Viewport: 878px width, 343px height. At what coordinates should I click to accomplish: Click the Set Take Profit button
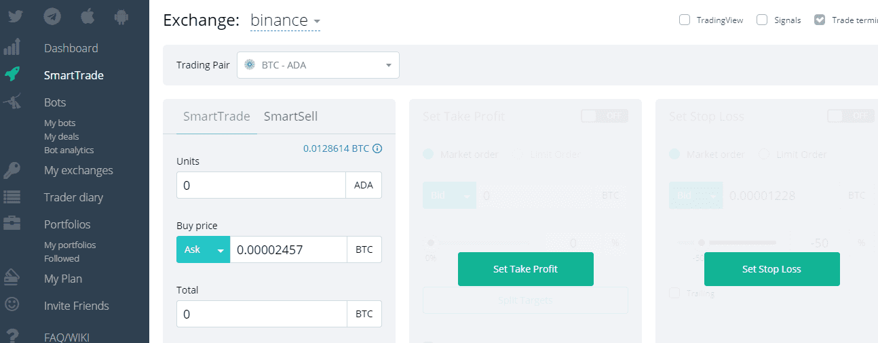pyautogui.click(x=525, y=269)
